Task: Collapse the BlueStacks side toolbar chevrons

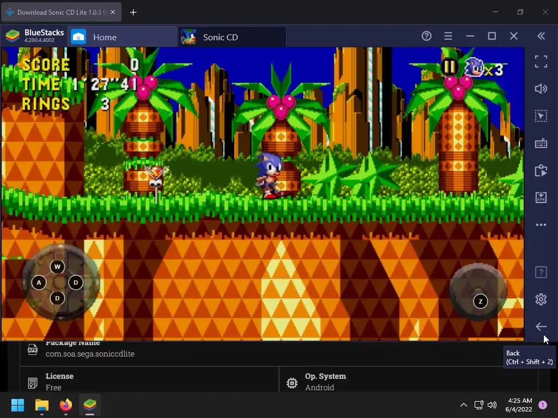Action: click(541, 36)
